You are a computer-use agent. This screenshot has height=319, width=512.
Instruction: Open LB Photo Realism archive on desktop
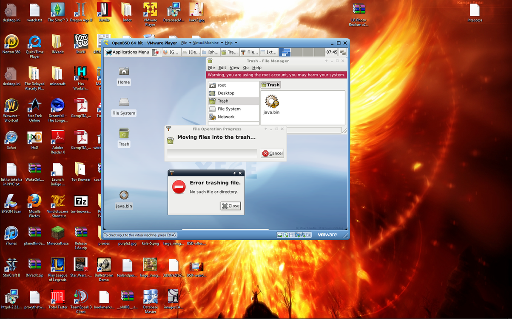pyautogui.click(x=358, y=15)
